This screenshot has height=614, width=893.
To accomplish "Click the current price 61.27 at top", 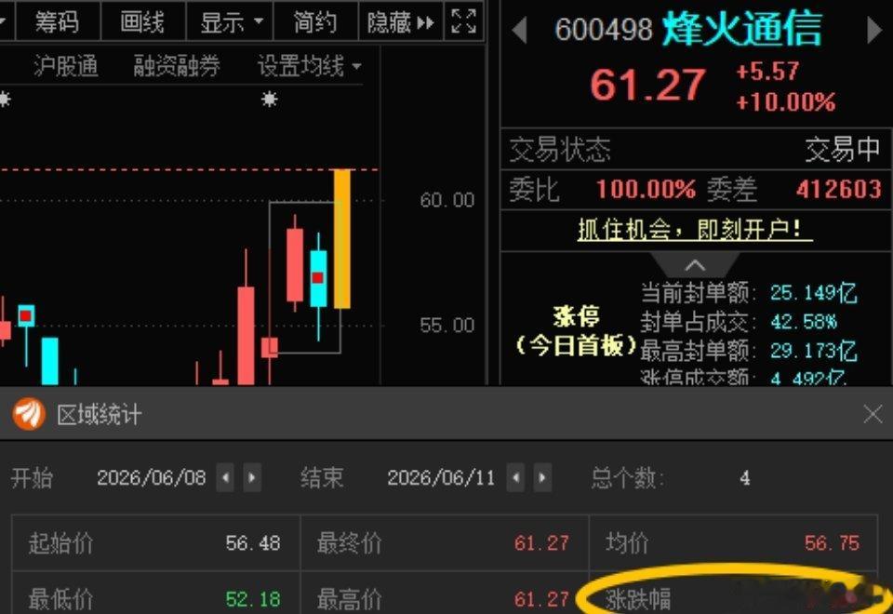I will [648, 85].
